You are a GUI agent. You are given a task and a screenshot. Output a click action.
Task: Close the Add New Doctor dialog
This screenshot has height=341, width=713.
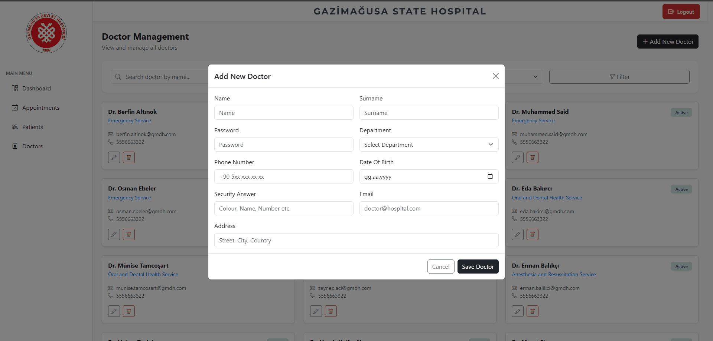point(495,76)
